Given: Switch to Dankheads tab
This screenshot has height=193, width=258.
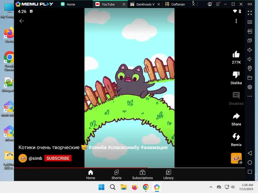Looking at the screenshot, I should [143, 4].
